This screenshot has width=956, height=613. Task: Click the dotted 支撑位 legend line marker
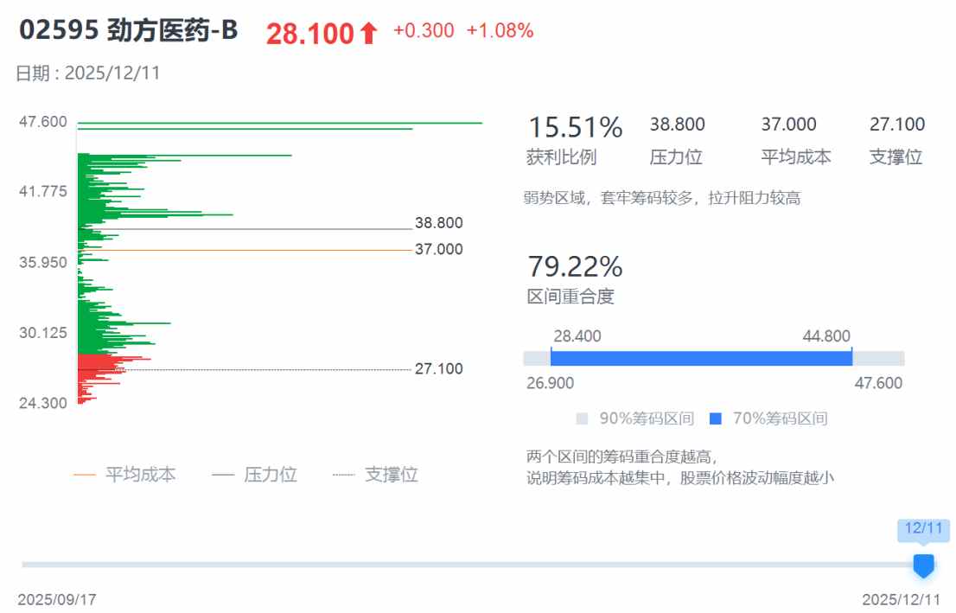tap(343, 475)
